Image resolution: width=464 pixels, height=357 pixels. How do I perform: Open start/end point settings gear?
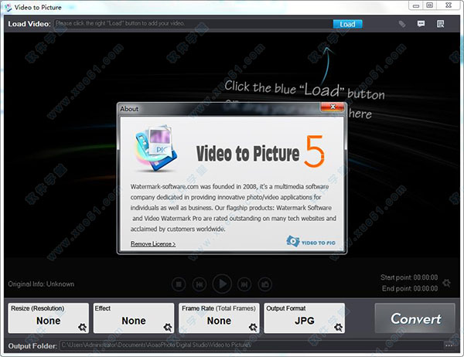pyautogui.click(x=446, y=283)
